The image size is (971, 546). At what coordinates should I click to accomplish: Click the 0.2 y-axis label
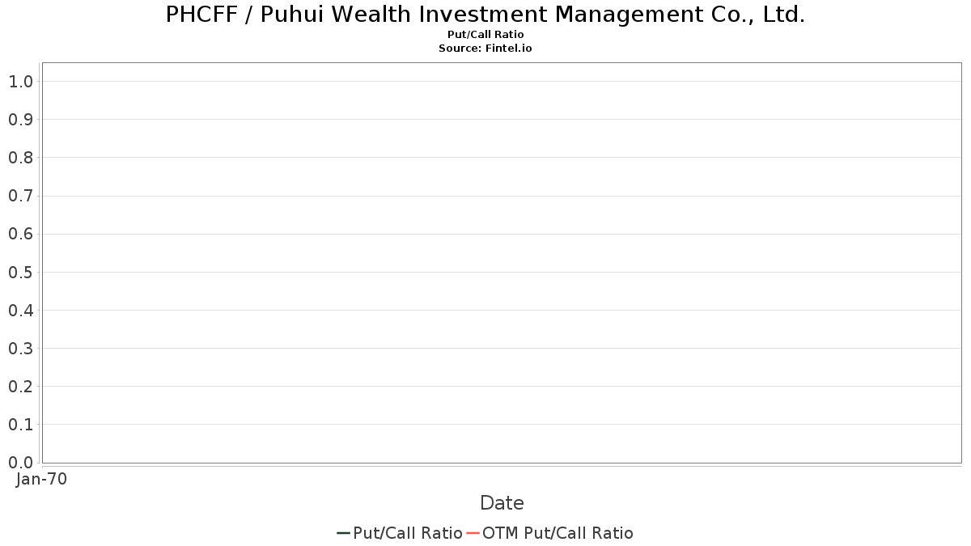(x=21, y=387)
